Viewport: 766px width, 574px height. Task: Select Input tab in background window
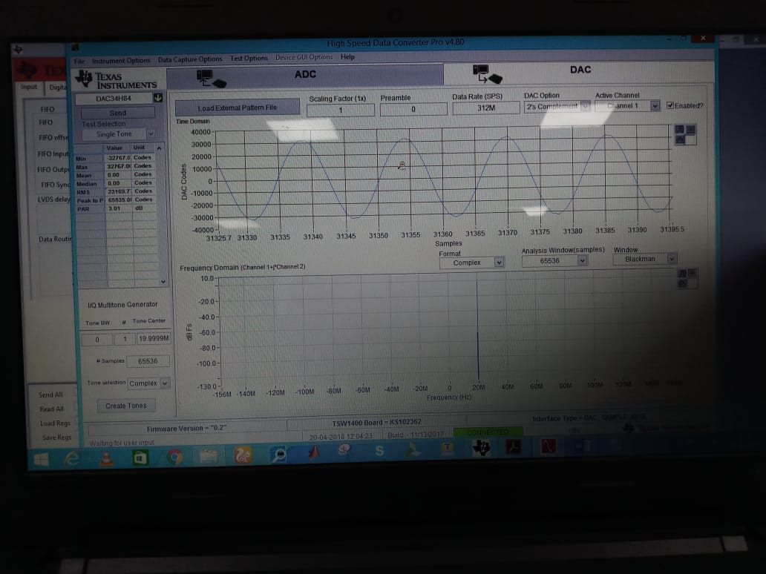click(x=29, y=87)
